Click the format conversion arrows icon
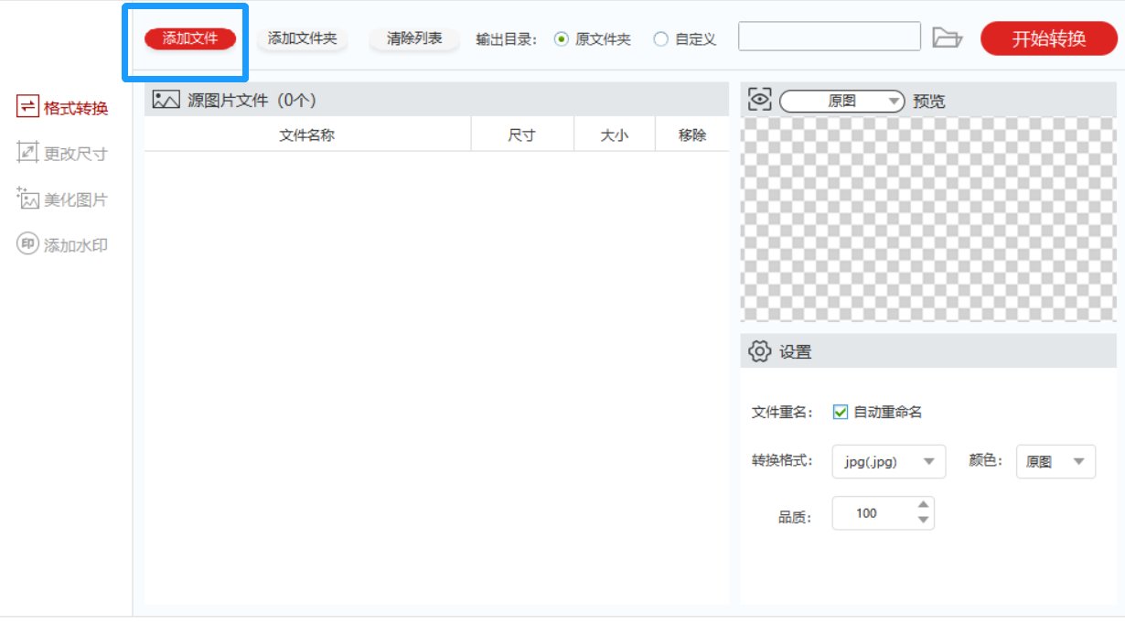1125x624 pixels. (27, 108)
